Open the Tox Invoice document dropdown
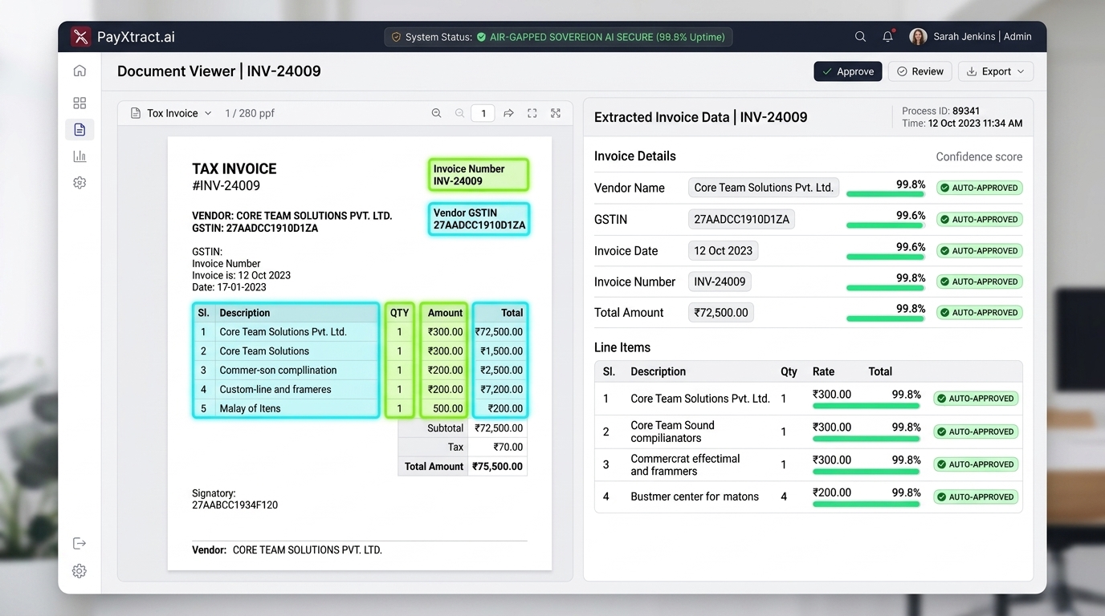Screen dimensions: 1105x616 [x=171, y=113]
